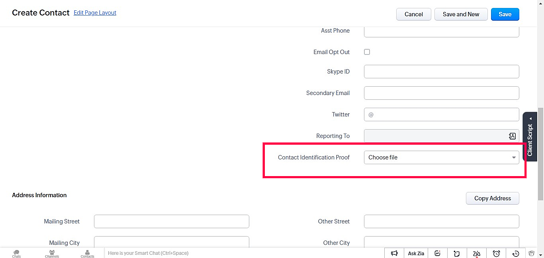Click the Save button

pyautogui.click(x=505, y=14)
